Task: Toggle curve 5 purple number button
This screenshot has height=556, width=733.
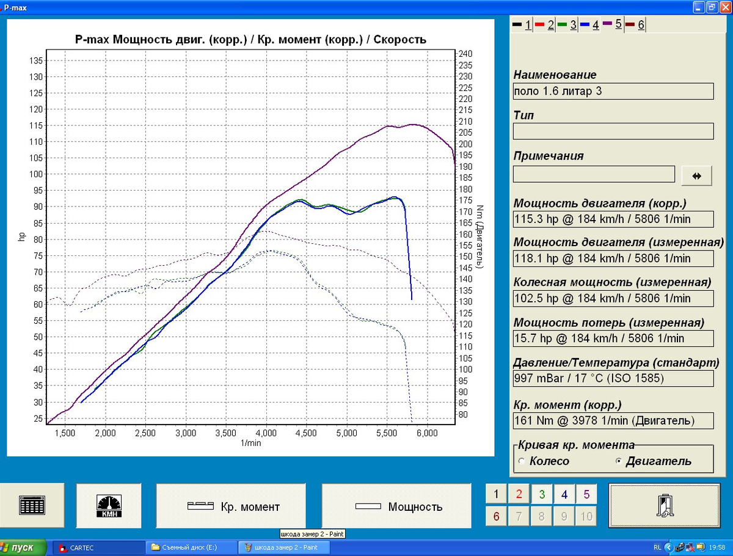Action: pyautogui.click(x=586, y=494)
